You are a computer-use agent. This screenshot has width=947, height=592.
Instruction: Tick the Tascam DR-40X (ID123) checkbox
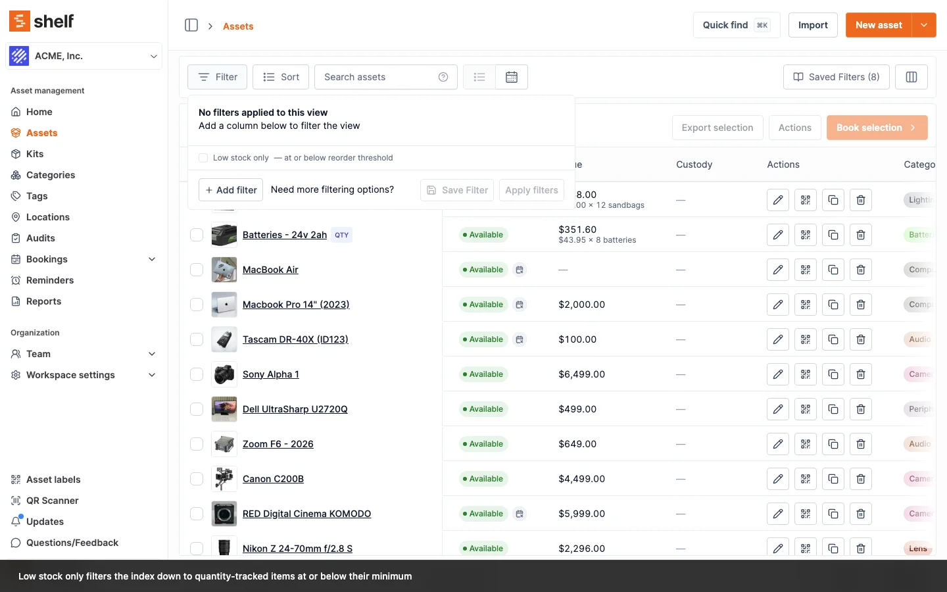point(197,339)
